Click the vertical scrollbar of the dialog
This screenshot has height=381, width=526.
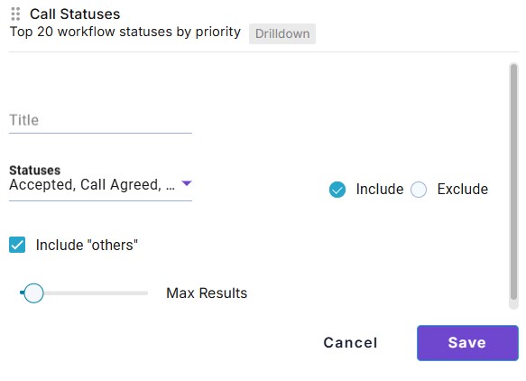[x=513, y=182]
